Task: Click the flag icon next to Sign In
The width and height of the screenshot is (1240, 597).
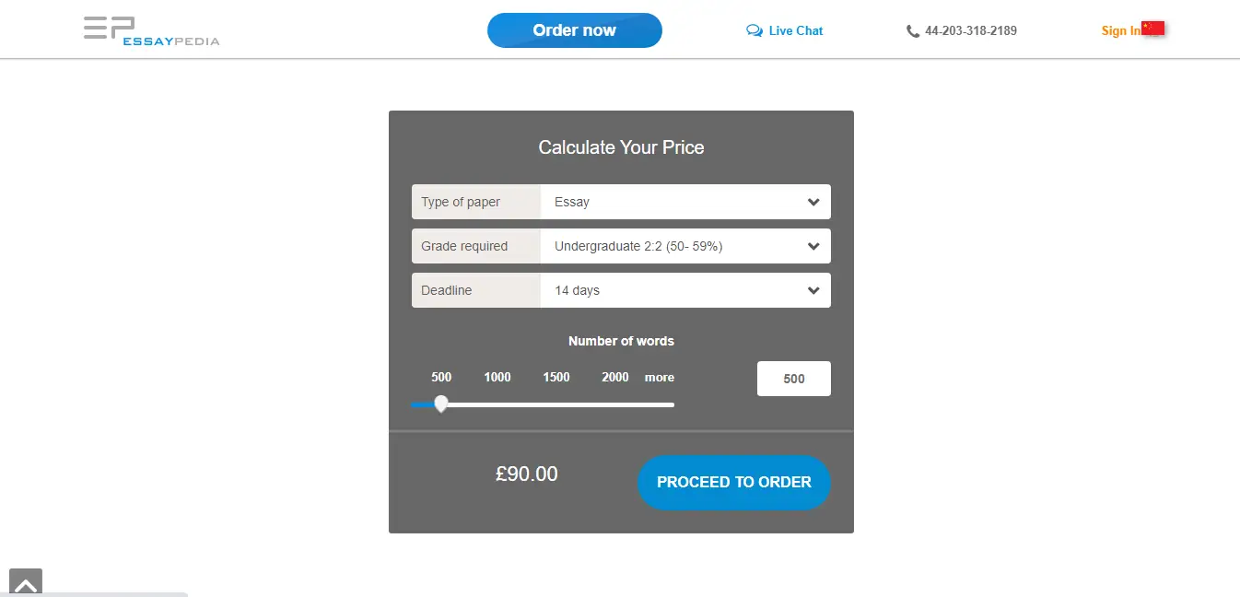Action: (1155, 29)
